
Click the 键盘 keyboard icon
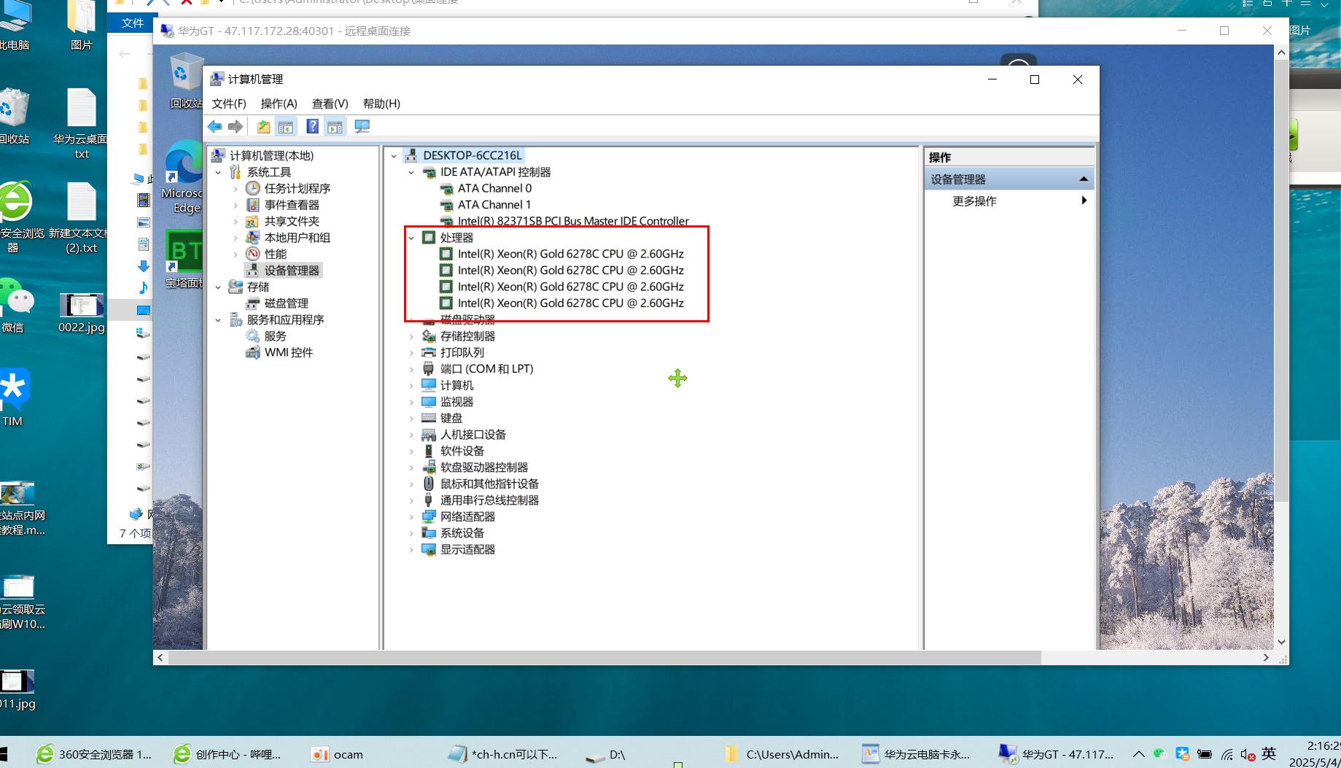[429, 418]
